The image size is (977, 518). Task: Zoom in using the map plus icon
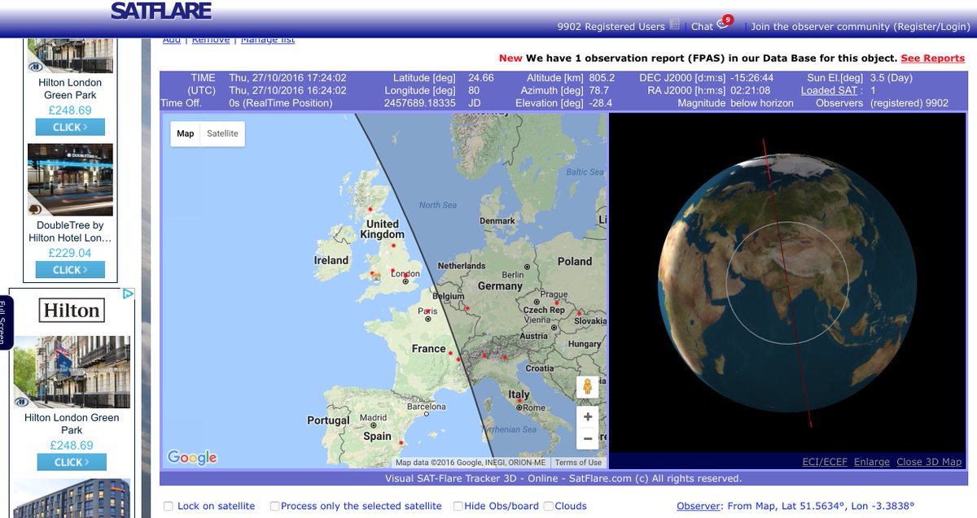pyautogui.click(x=587, y=416)
